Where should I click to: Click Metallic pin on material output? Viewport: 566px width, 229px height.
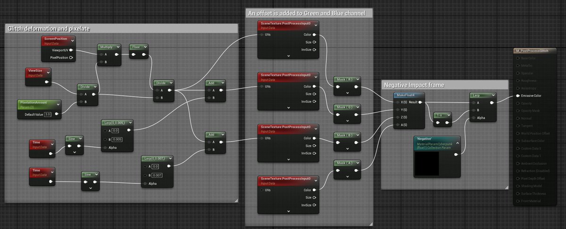[518, 65]
